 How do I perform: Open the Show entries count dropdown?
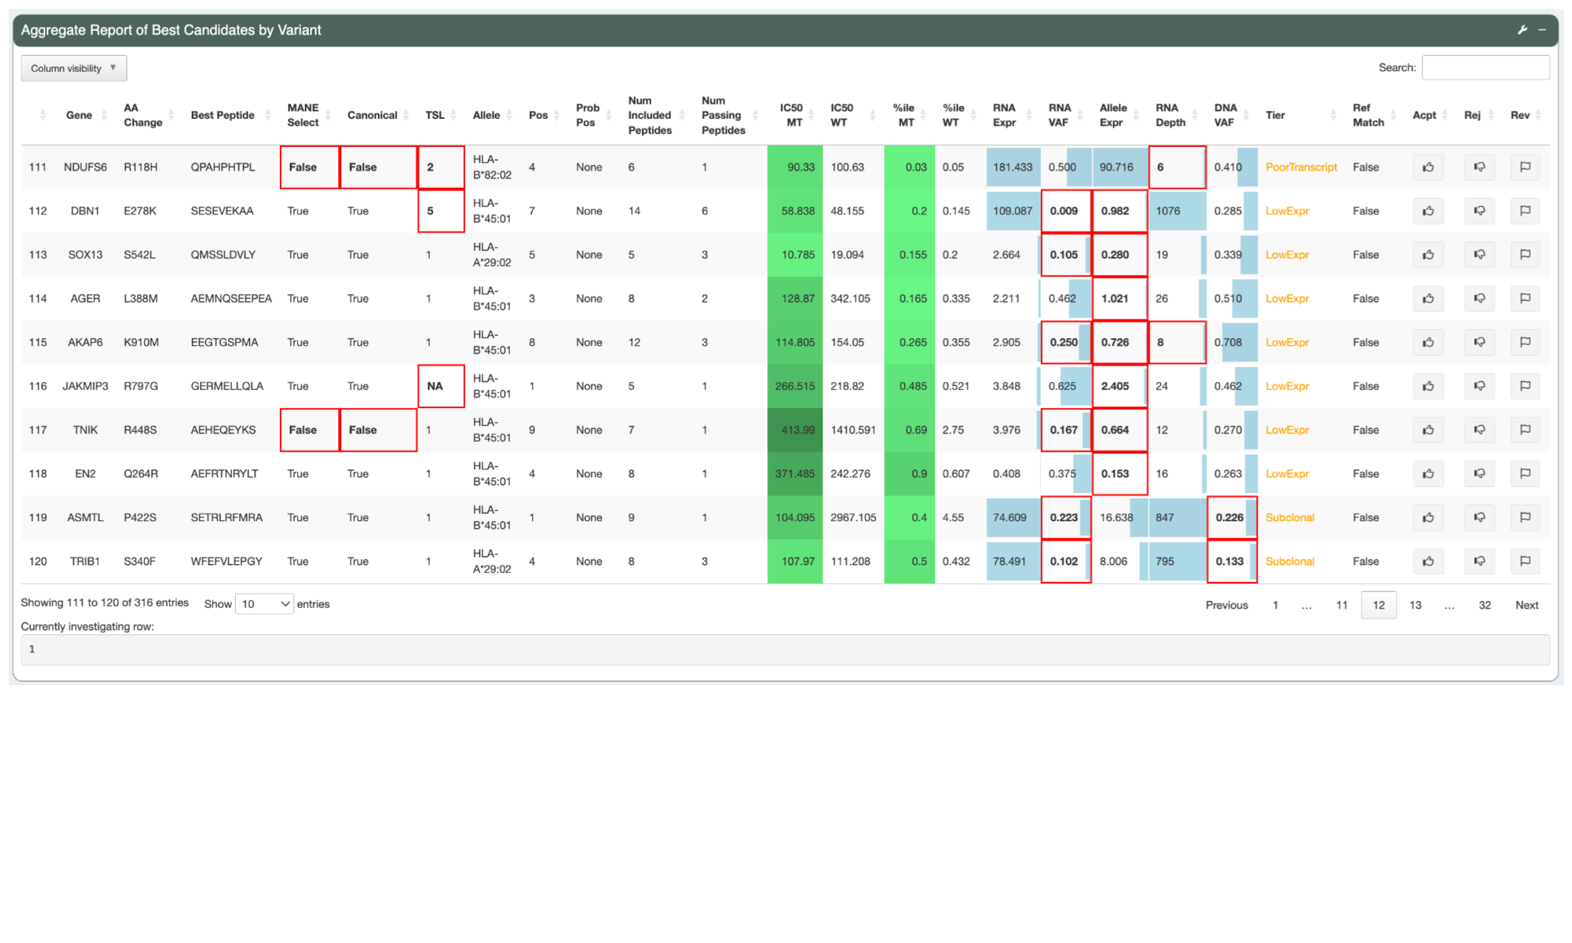point(264,604)
